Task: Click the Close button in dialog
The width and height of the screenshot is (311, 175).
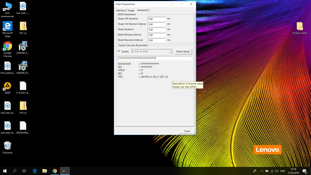Action: coord(187,131)
